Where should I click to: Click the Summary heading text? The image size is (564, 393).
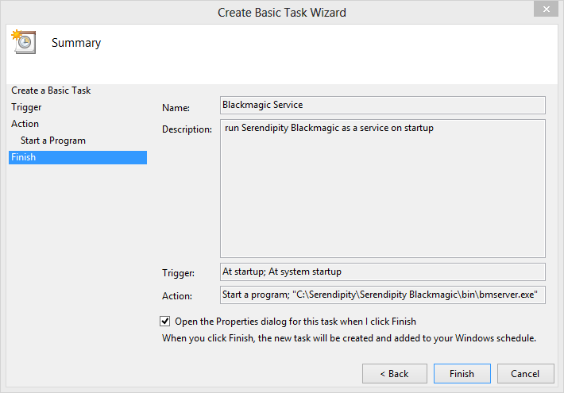tap(76, 43)
